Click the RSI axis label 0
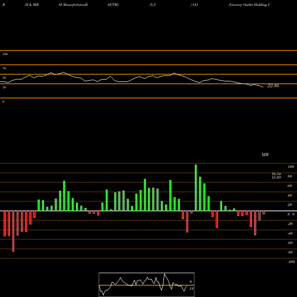Screen dimensions: 297x297 pyautogui.click(x=3, y=102)
